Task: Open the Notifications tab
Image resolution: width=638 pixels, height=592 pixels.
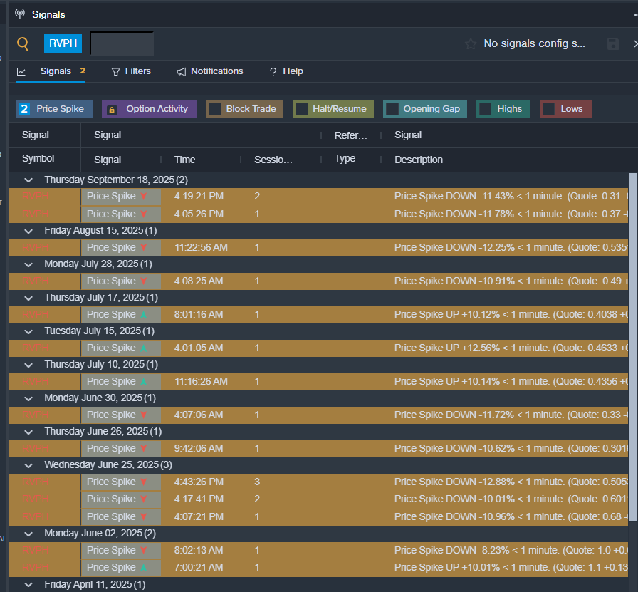Action: (x=216, y=71)
